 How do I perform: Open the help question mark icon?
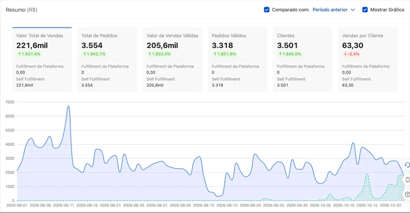pyautogui.click(x=407, y=194)
